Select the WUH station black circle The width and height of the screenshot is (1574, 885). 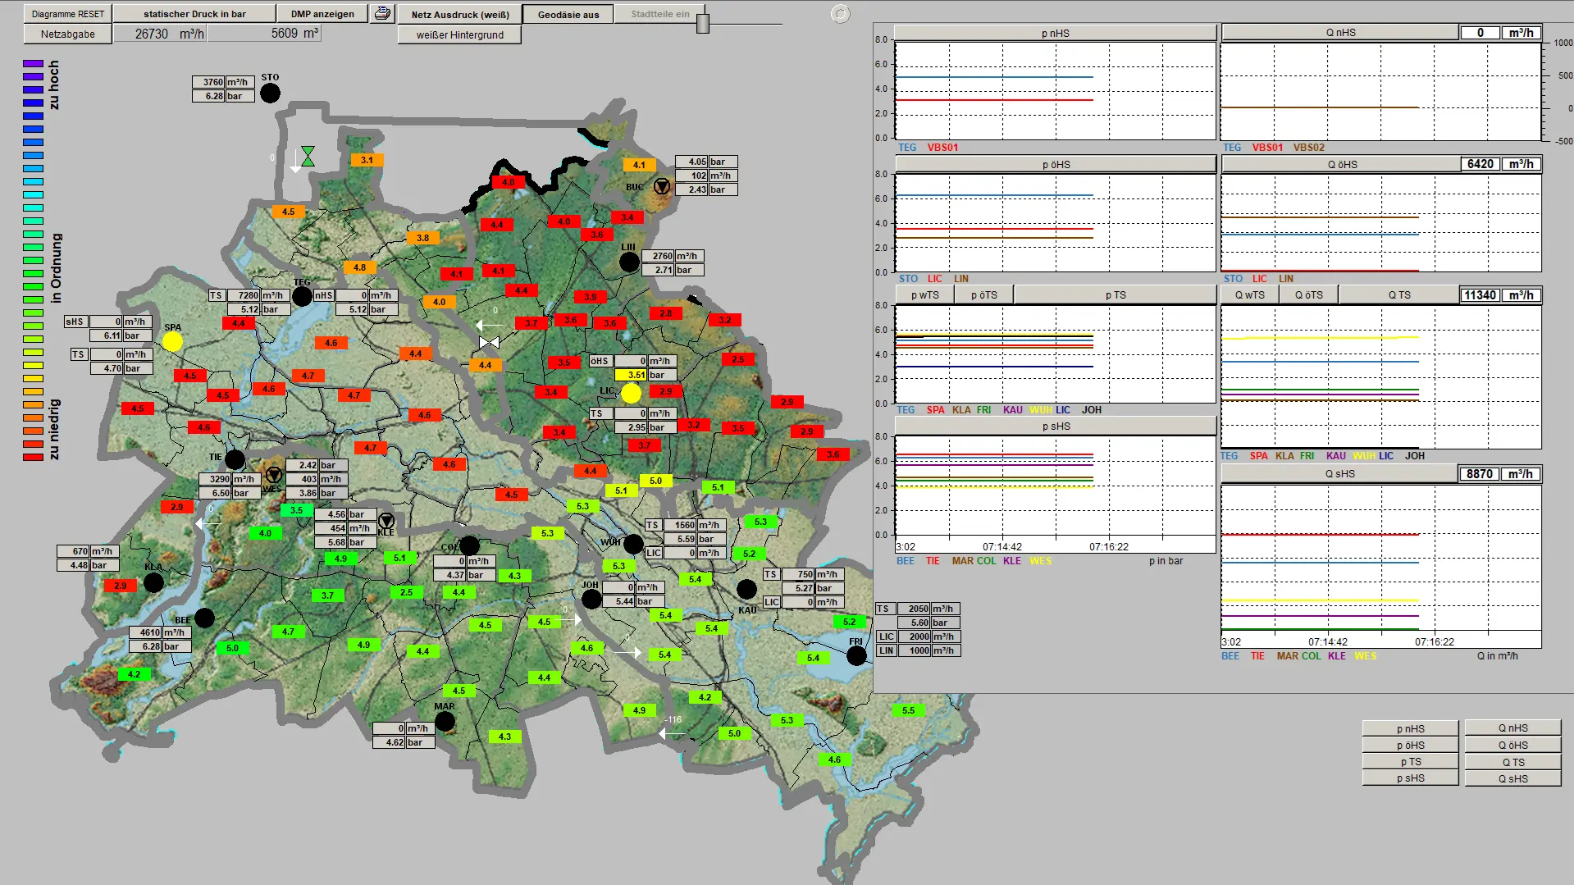pyautogui.click(x=633, y=544)
